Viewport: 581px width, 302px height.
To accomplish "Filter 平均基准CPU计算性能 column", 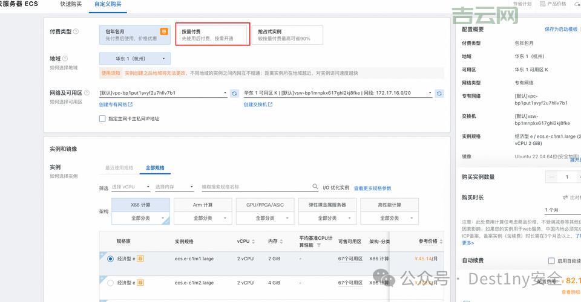I will (x=319, y=245).
